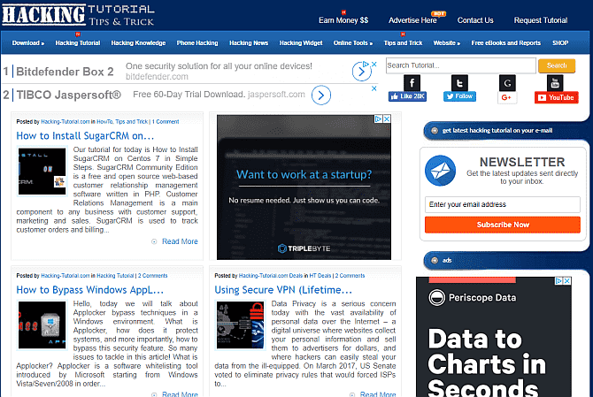Expand the Online Tools menu
The image size is (593, 397).
(x=353, y=43)
